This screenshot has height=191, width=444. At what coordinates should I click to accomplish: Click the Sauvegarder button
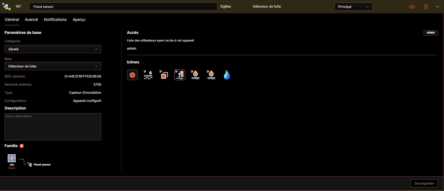pyautogui.click(x=424, y=183)
